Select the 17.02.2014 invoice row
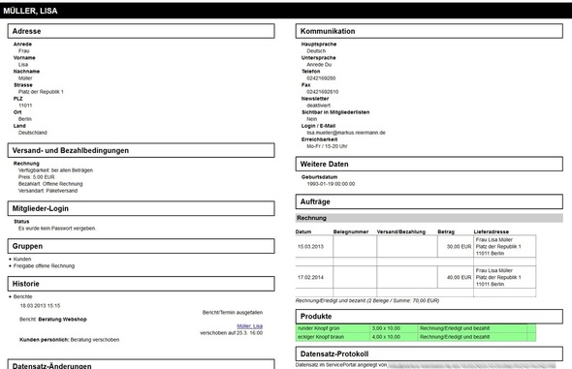 pos(416,277)
